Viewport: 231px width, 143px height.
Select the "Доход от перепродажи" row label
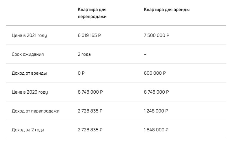(x=36, y=111)
